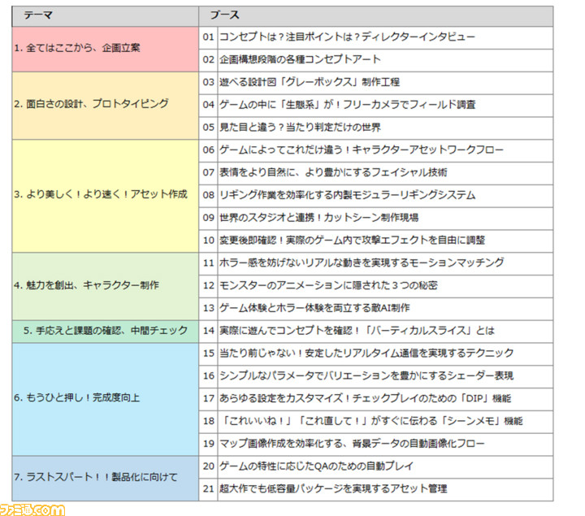Click booth number 12
This screenshot has width=585, height=516.
point(209,285)
